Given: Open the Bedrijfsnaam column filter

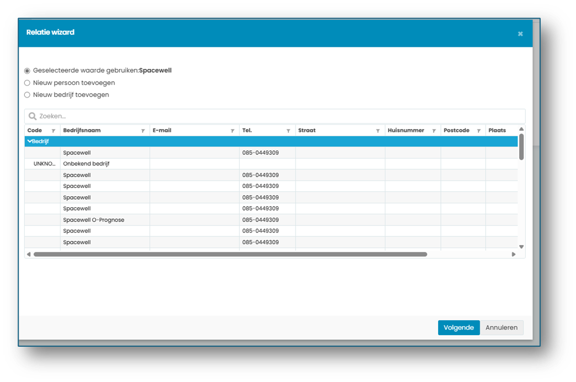Looking at the screenshot, I should (143, 131).
